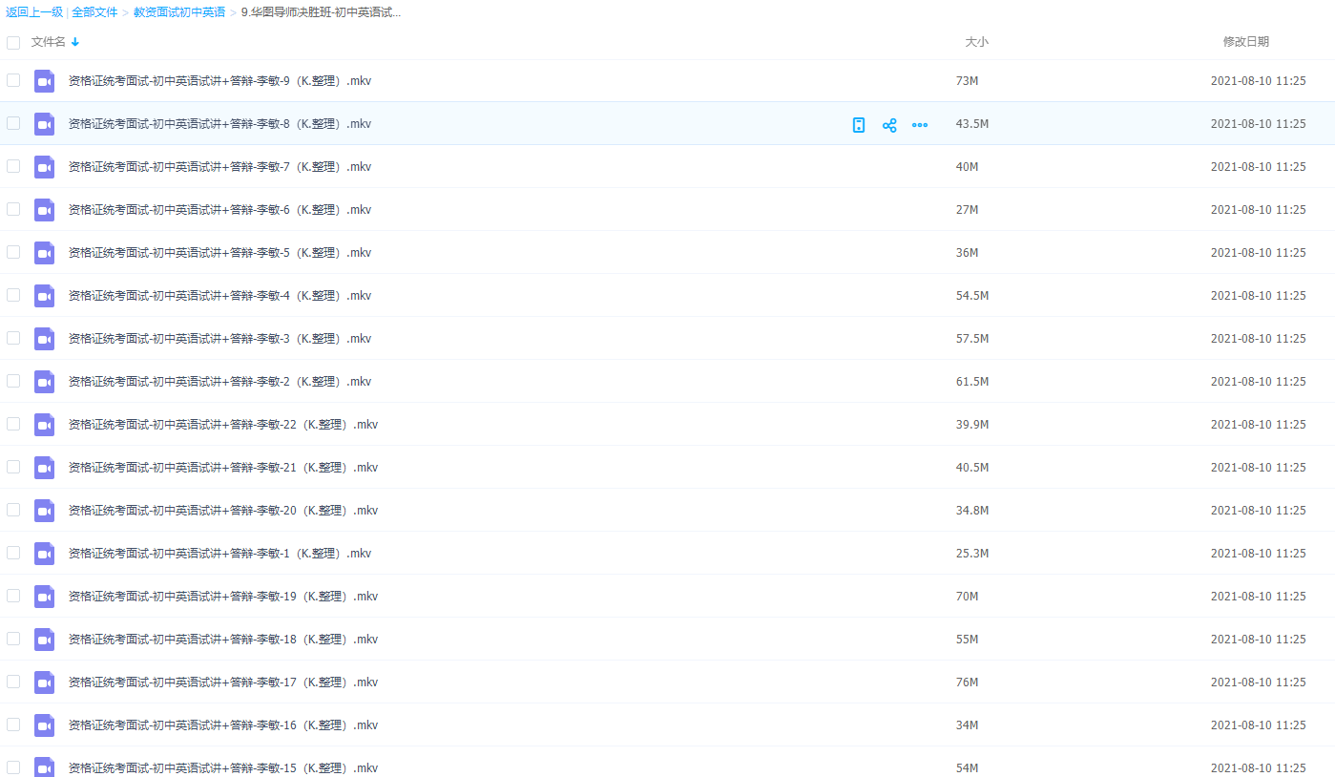This screenshot has height=777, width=1335.
Task: Click the video file icon for 李敏-1
Action: (44, 554)
